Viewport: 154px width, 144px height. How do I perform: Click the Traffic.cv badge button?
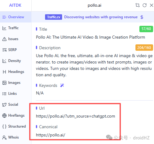[54, 17]
